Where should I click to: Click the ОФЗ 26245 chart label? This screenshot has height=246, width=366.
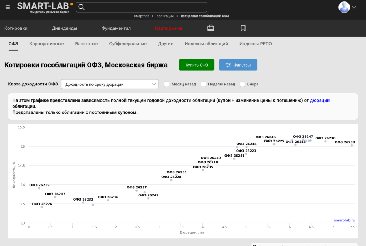266,137
